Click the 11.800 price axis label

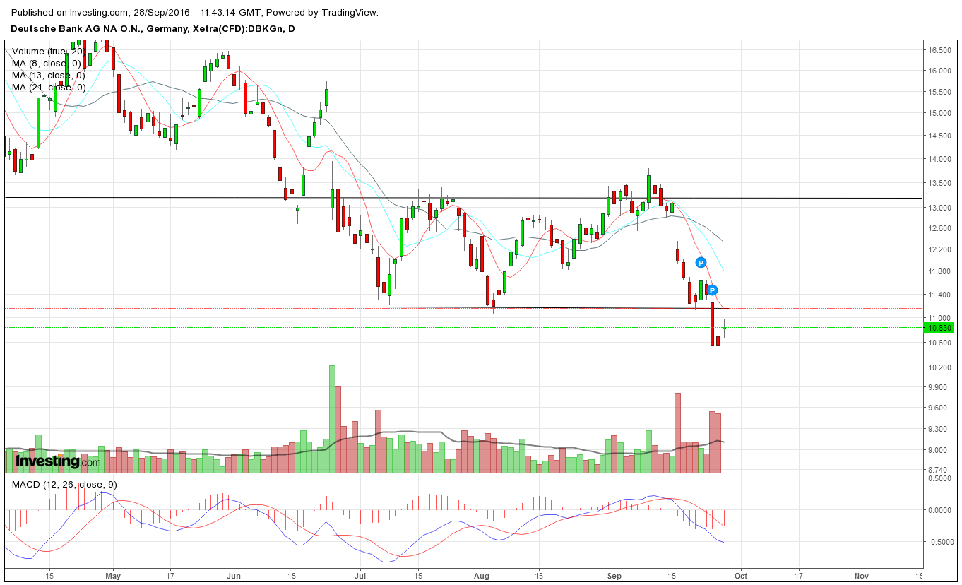point(940,271)
